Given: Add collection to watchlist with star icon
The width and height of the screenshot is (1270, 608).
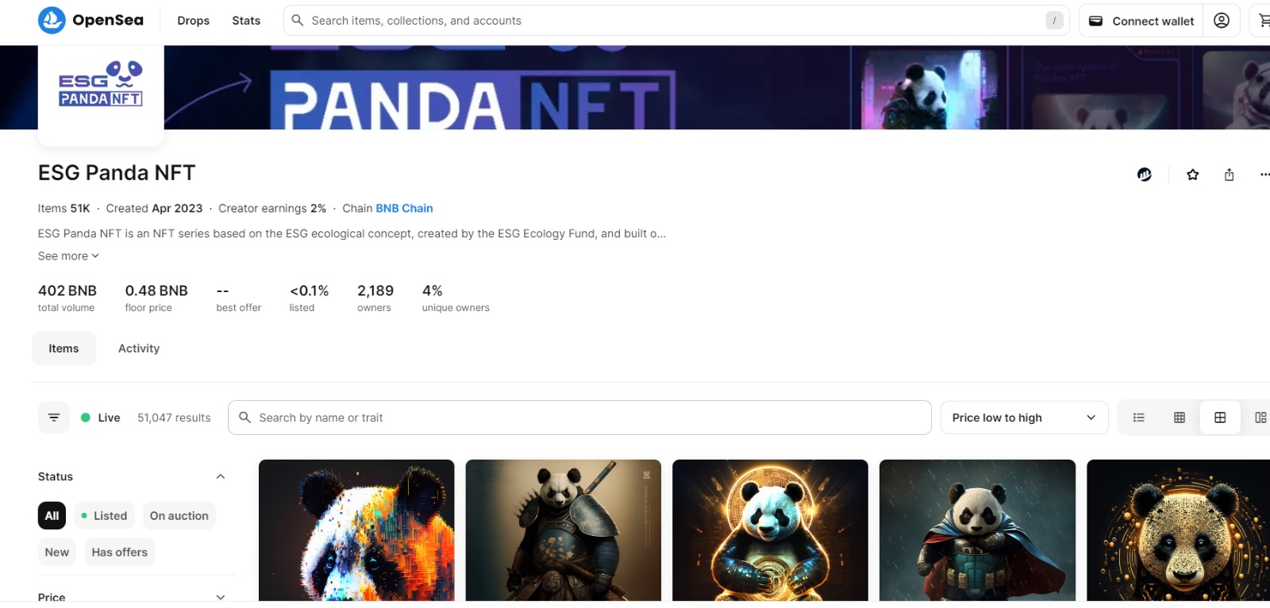Looking at the screenshot, I should [x=1192, y=175].
